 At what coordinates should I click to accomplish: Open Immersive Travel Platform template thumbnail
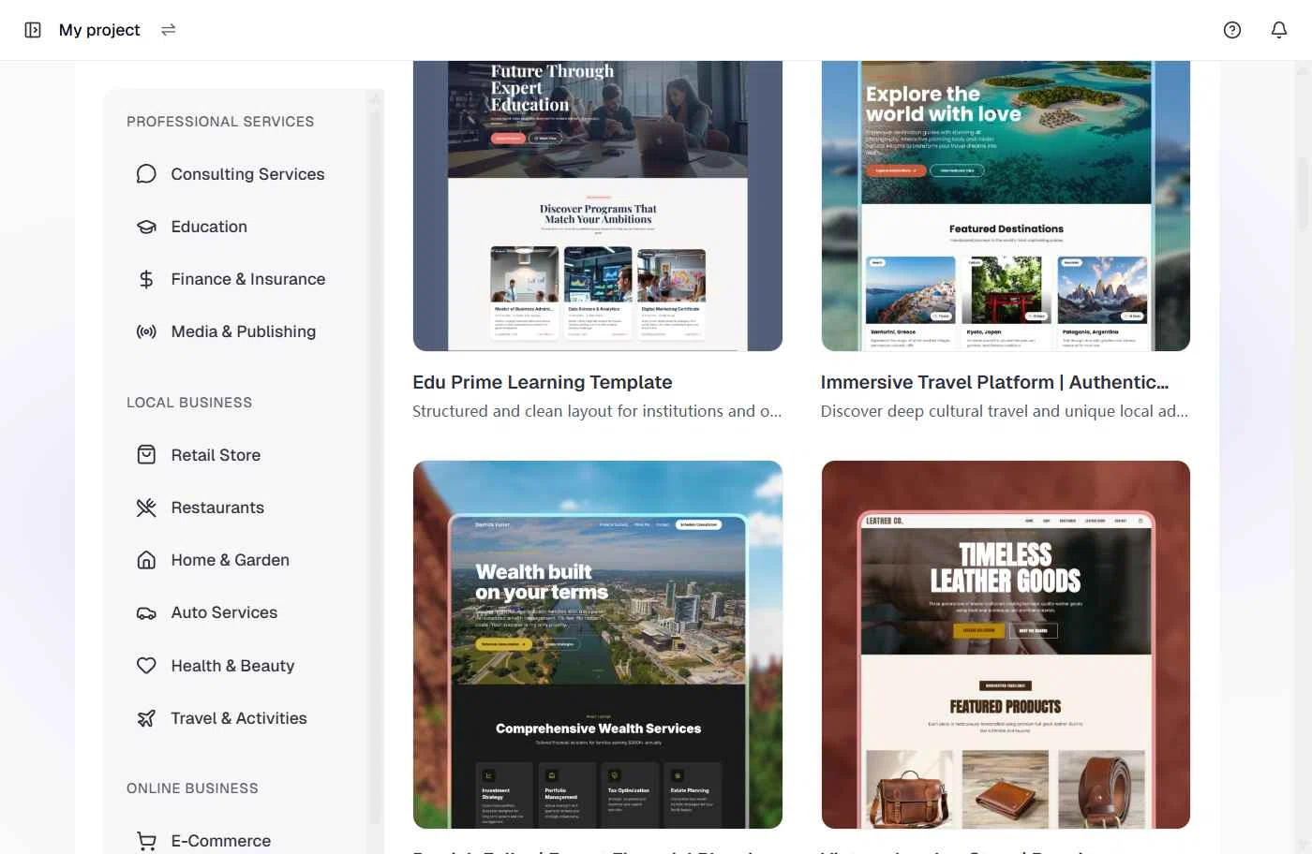pyautogui.click(x=1006, y=206)
